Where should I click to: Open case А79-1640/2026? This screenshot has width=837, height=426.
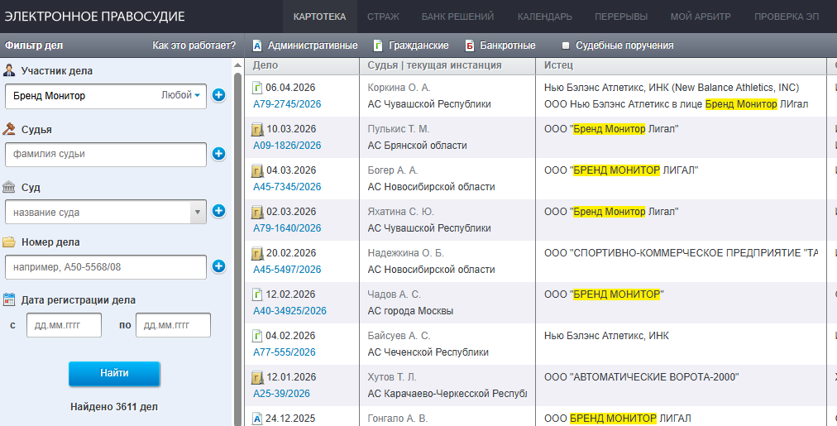(287, 228)
